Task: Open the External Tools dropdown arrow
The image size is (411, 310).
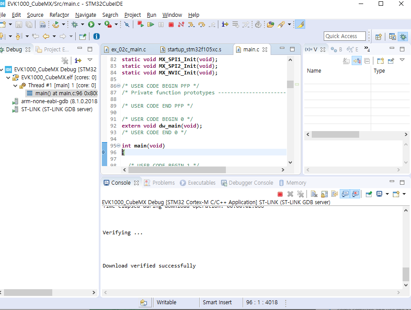Action: point(116,25)
